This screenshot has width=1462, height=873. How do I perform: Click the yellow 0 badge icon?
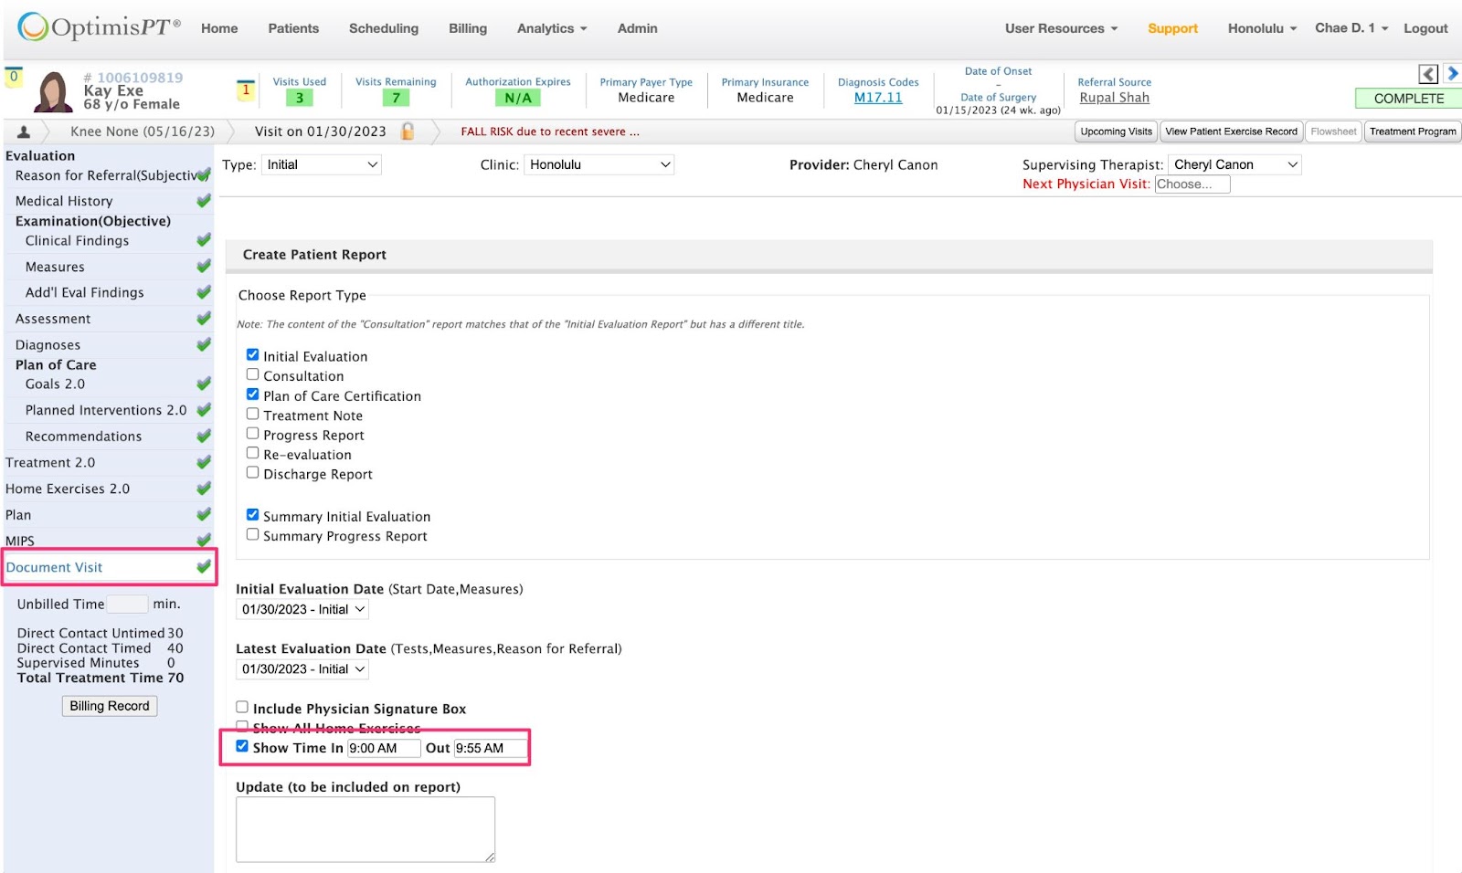(14, 77)
